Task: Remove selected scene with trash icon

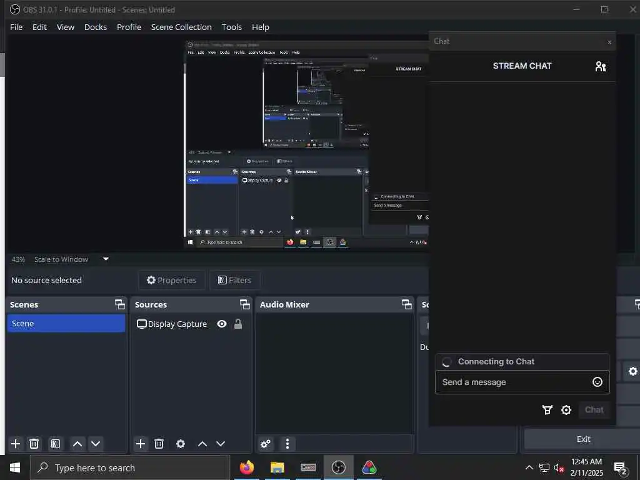Action: (34, 444)
